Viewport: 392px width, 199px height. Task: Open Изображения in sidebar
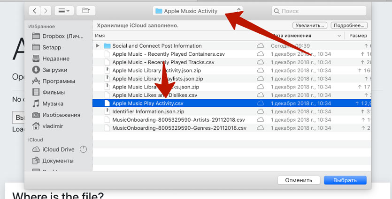coord(56,115)
